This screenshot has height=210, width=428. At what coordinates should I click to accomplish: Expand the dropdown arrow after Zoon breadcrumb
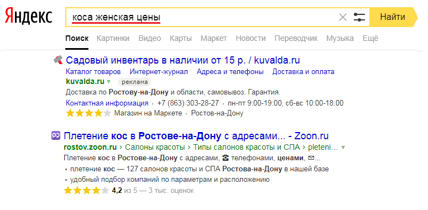[343, 148]
